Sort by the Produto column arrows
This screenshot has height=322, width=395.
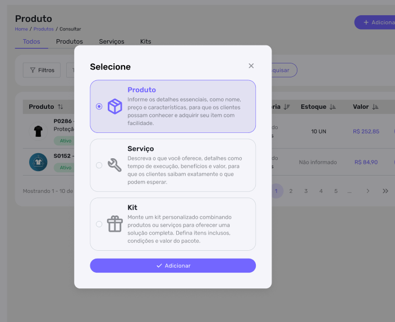(x=61, y=107)
